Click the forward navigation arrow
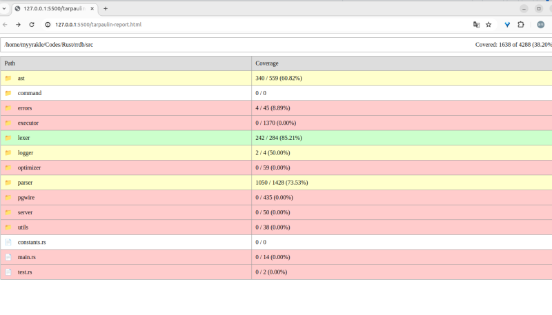 pyautogui.click(x=18, y=24)
